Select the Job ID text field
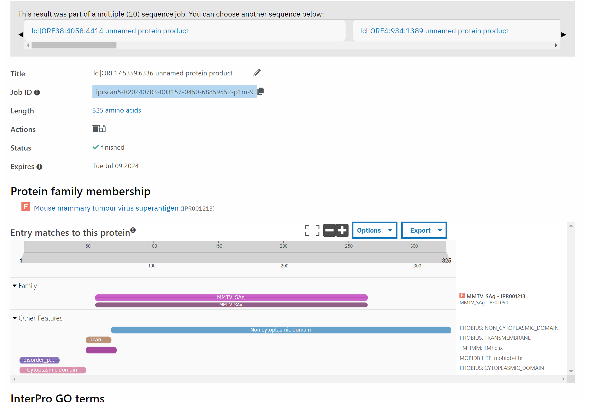The height and width of the screenshot is (402, 593). [x=175, y=92]
